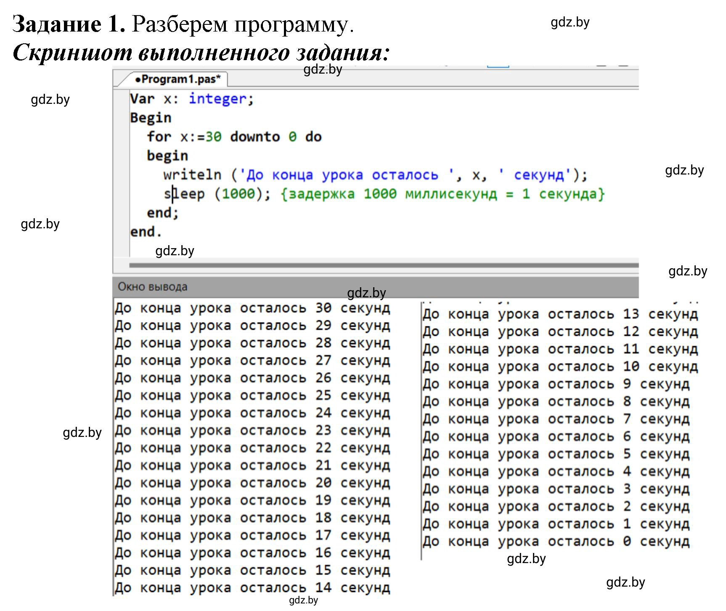The width and height of the screenshot is (726, 611).
Task: Click output line 'осталось 29 секунд'
Action: tap(252, 325)
